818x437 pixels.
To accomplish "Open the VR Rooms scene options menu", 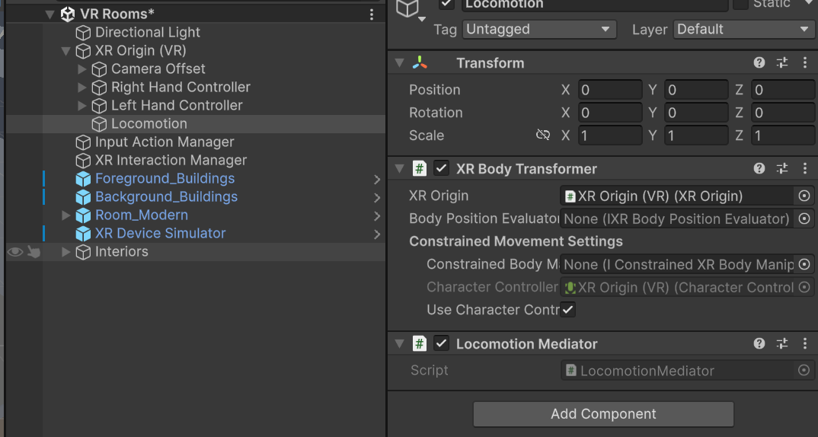I will [371, 14].
